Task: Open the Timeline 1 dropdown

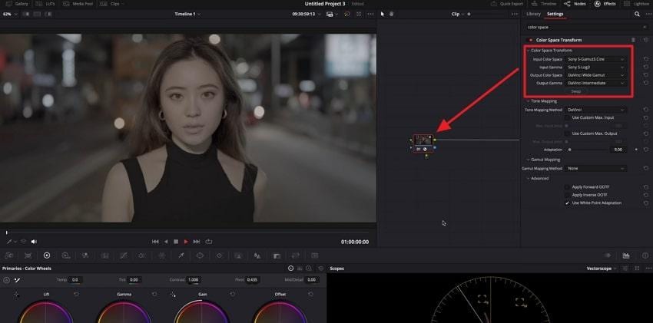Action: [187, 14]
